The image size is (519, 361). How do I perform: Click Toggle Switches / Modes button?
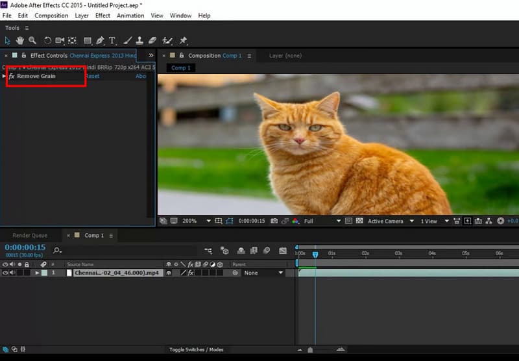coord(197,350)
